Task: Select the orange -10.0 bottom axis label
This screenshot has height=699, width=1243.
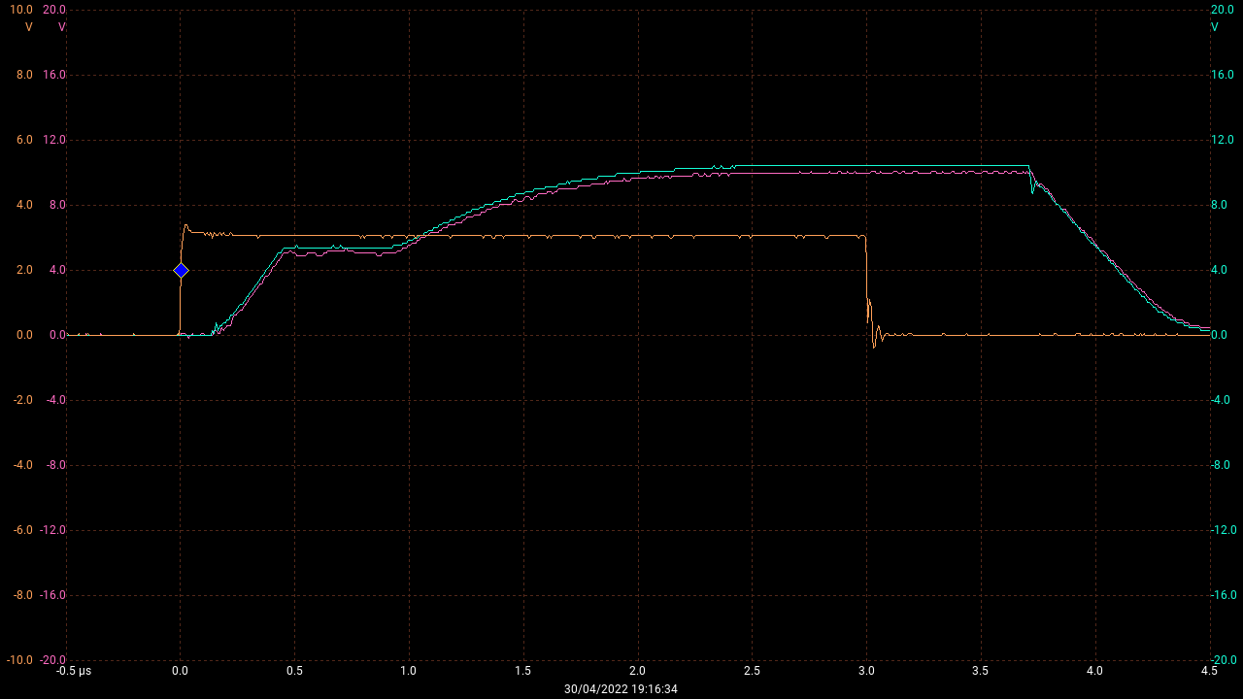Action: [19, 660]
